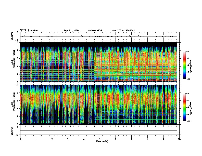Click the x-axis tick label "2"

(52, 139)
